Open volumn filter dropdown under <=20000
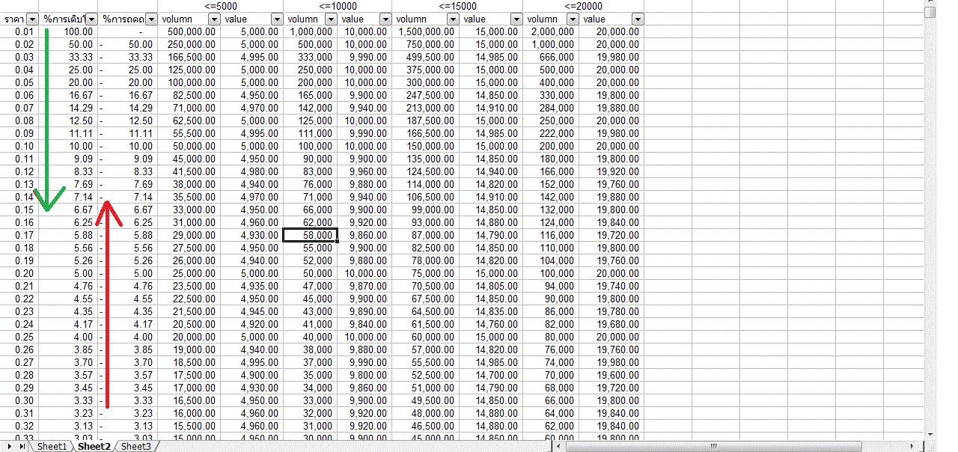Screen dimensions: 958x452 click(572, 19)
